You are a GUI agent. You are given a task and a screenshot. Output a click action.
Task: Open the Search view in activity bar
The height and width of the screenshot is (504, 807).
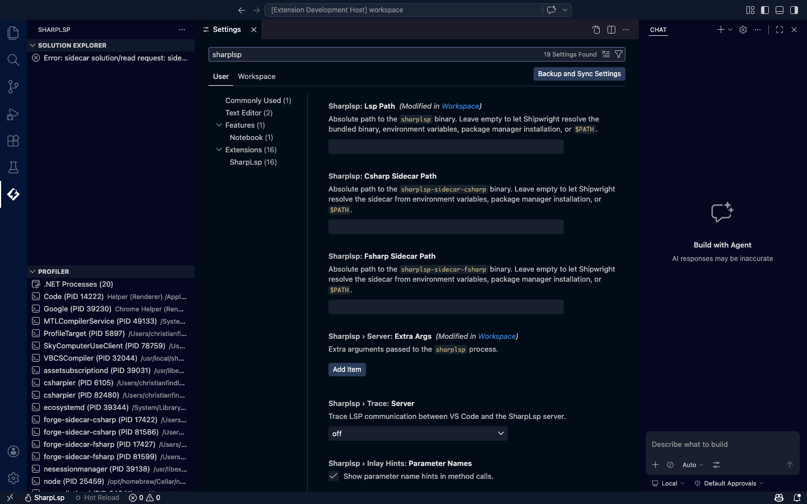[13, 60]
